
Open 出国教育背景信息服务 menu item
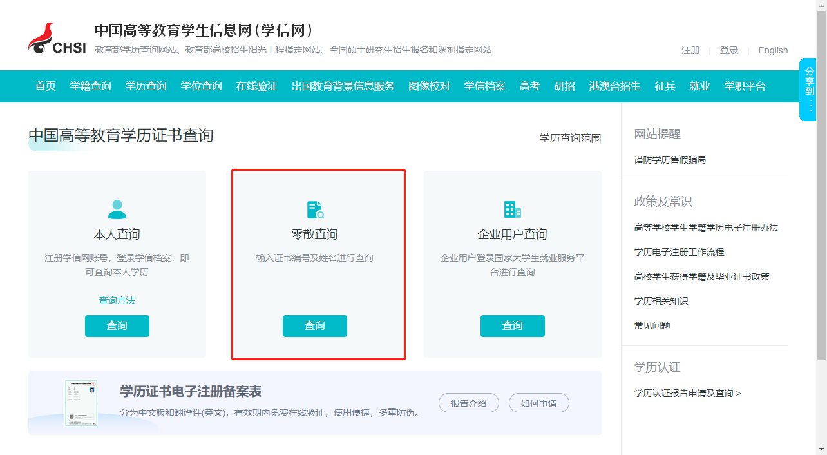[x=343, y=86]
